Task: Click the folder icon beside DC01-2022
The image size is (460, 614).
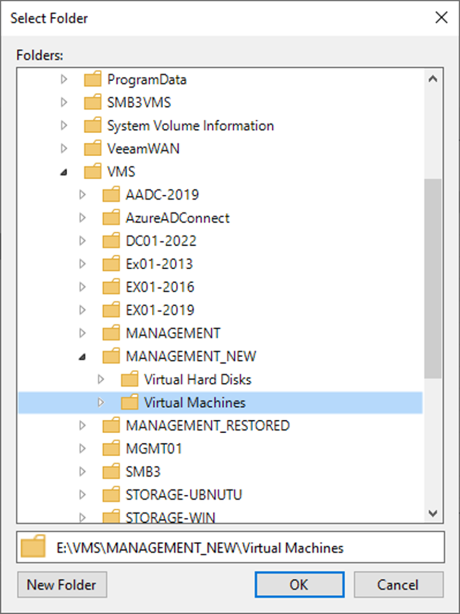Action: pos(110,240)
